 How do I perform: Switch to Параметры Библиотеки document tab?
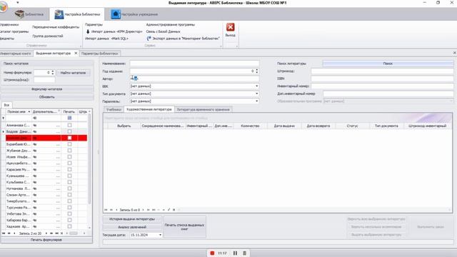click(100, 54)
